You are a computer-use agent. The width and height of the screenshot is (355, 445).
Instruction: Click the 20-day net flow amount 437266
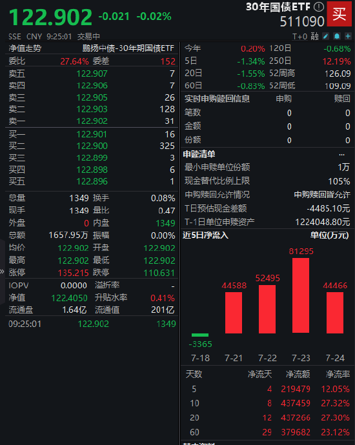click(296, 418)
